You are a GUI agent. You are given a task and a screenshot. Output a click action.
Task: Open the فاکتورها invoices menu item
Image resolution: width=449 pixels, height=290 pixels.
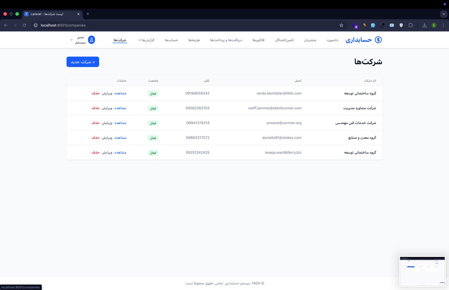point(258,40)
